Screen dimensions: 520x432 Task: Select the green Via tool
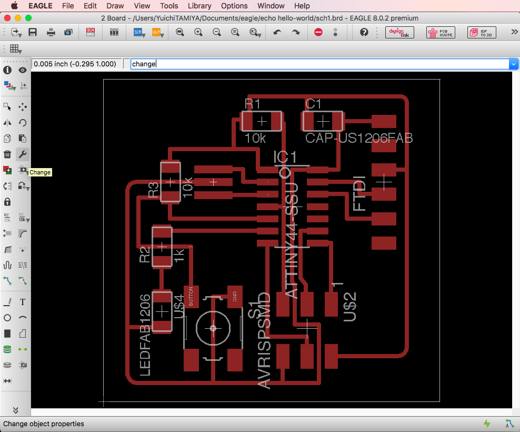[7, 349]
